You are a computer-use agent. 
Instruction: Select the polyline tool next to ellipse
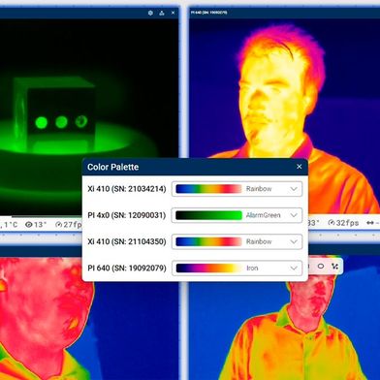334,267
